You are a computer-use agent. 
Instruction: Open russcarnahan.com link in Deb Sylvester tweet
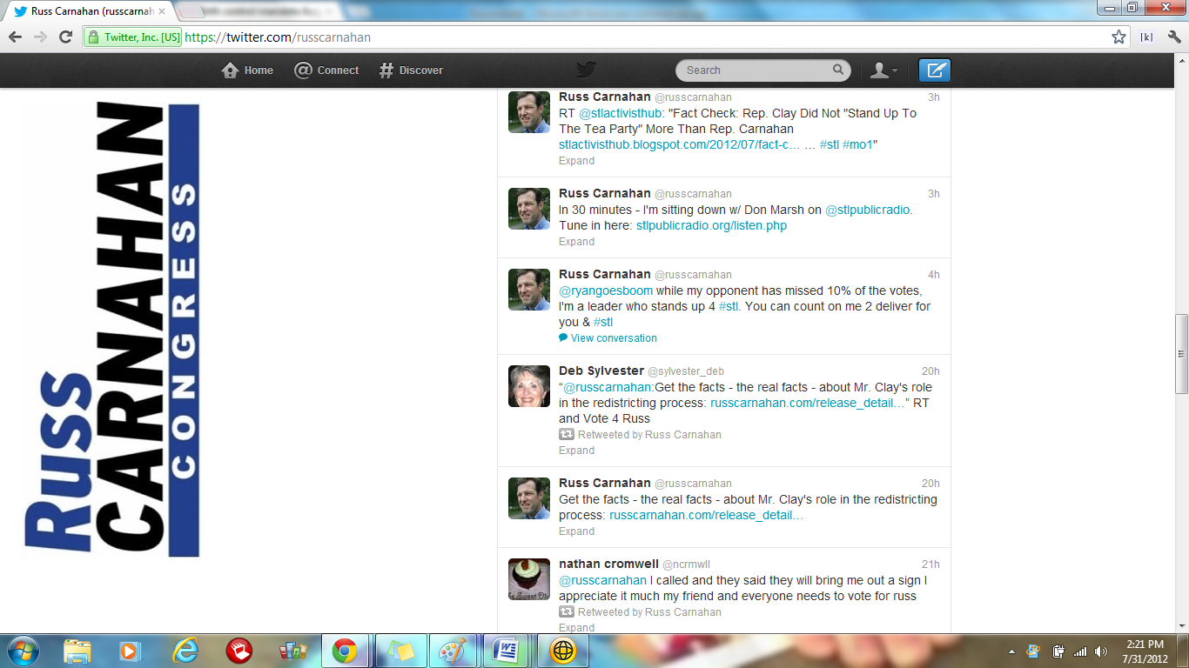click(x=807, y=403)
